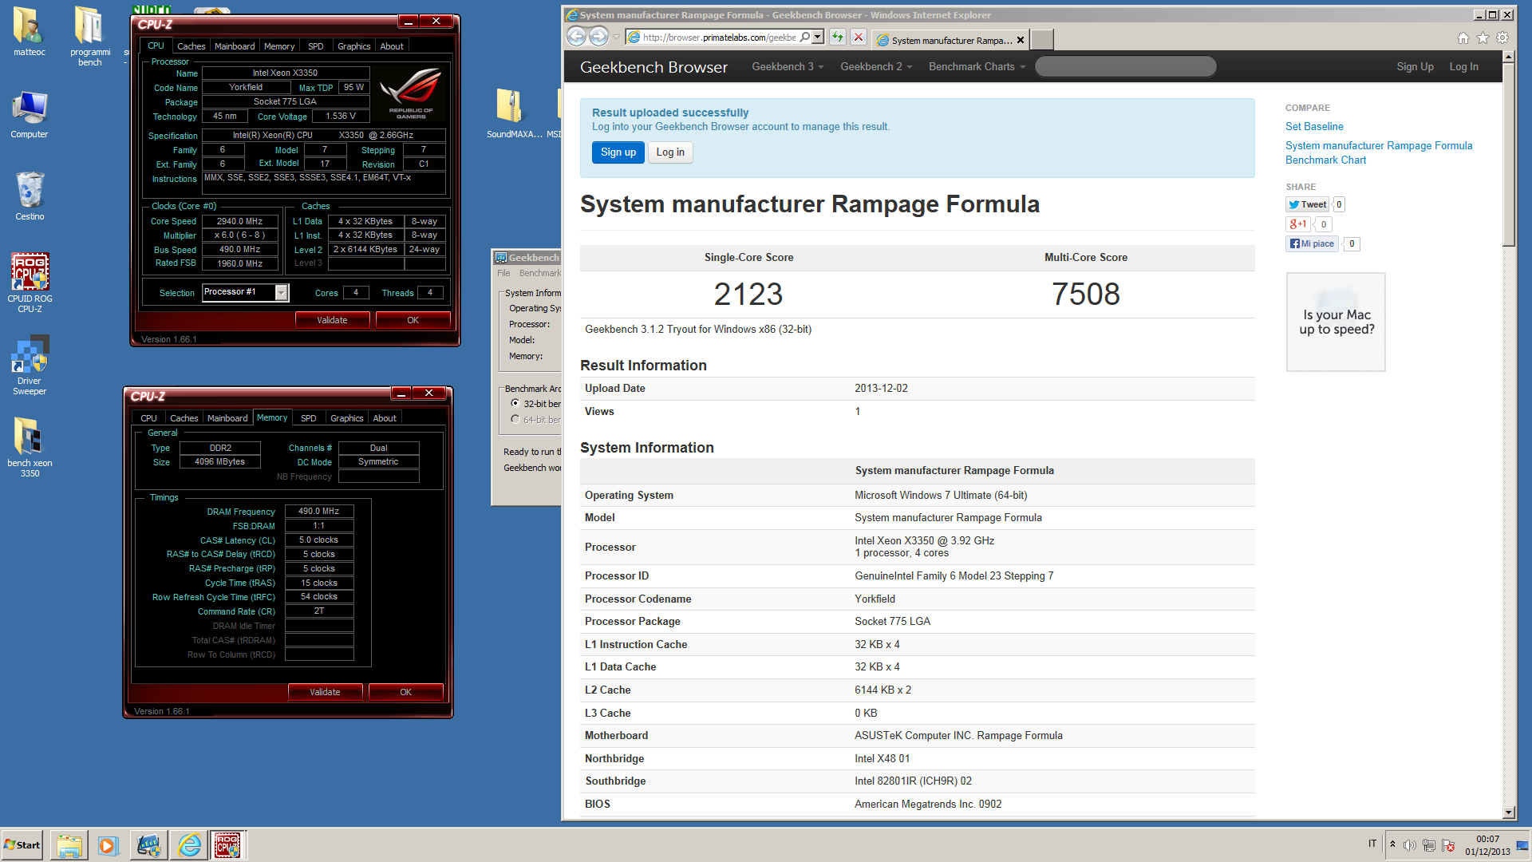Switch to ROG CPU-Z in the taskbar
Screen dimensions: 1532x862
click(x=228, y=845)
